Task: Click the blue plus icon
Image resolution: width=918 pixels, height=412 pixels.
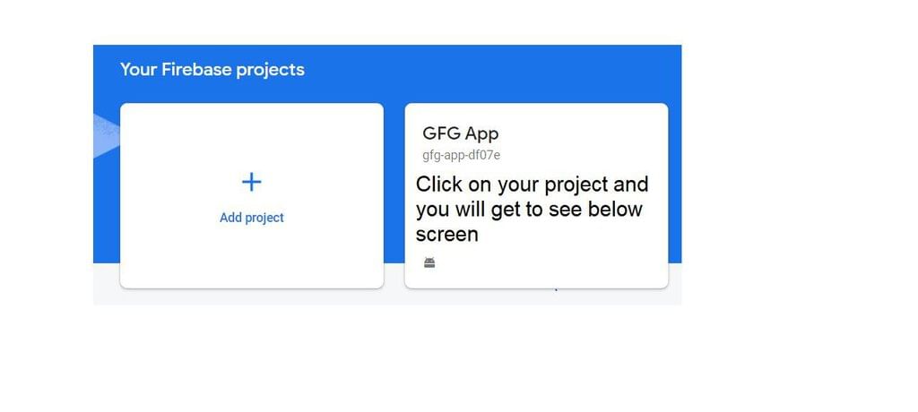Action: 252,182
